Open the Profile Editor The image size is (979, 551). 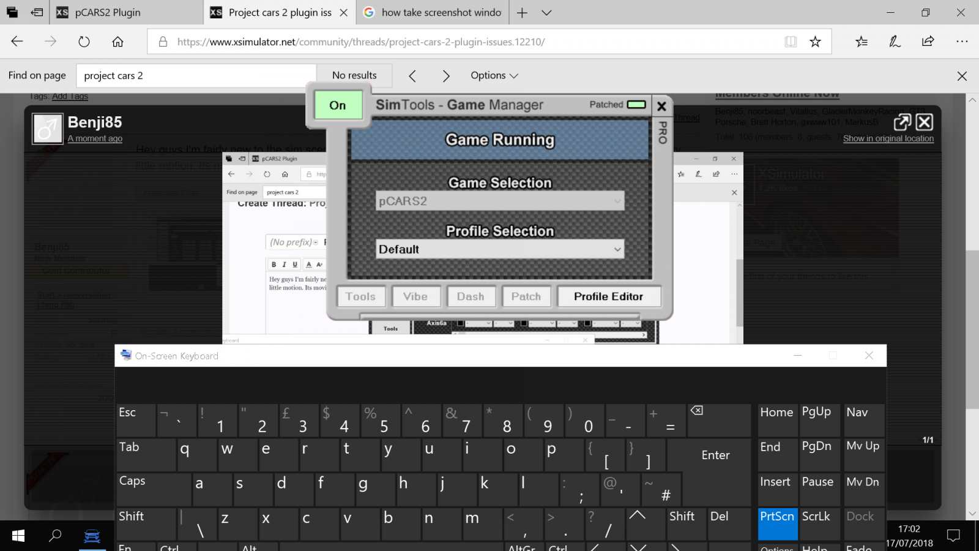[x=609, y=296]
